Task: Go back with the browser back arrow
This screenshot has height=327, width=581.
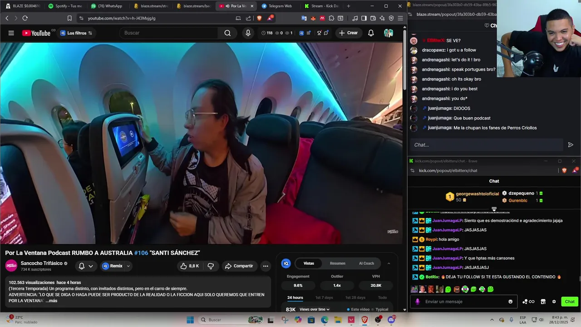Action: click(x=7, y=18)
